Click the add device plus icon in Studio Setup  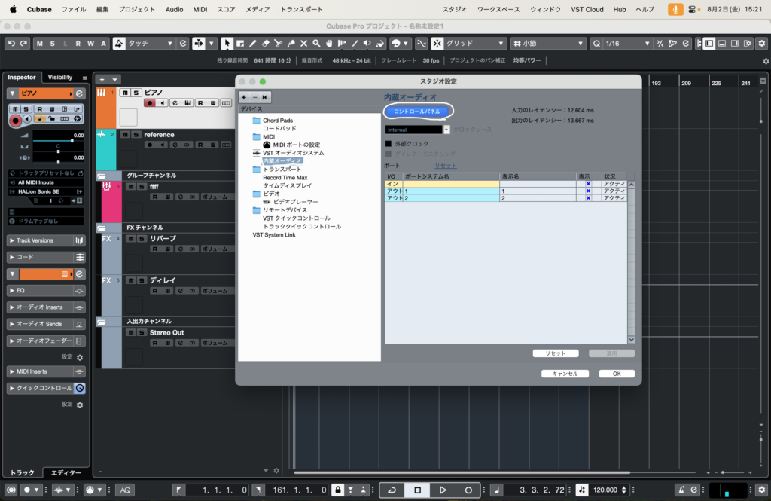click(x=244, y=97)
